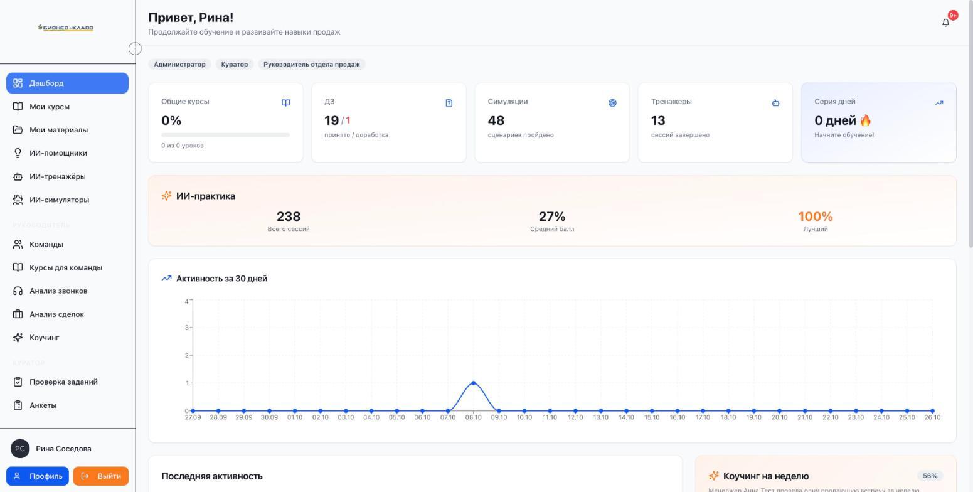Click the РС user avatar

tap(20, 449)
